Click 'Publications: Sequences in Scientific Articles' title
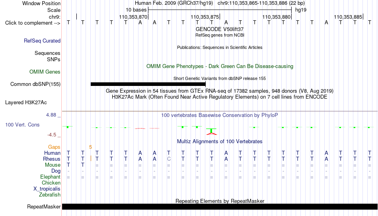 [220, 47]
